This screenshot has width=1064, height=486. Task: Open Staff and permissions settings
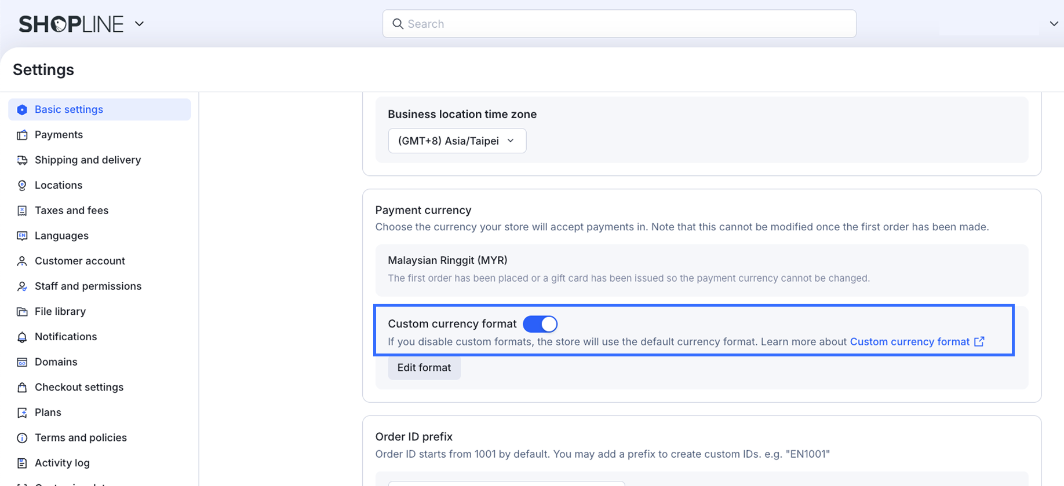pos(88,286)
